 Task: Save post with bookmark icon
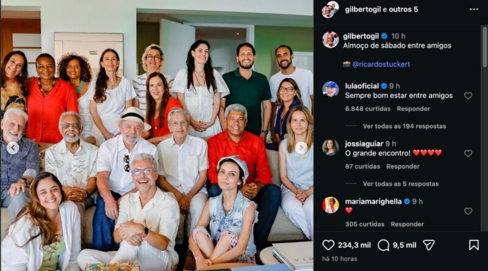point(474,245)
